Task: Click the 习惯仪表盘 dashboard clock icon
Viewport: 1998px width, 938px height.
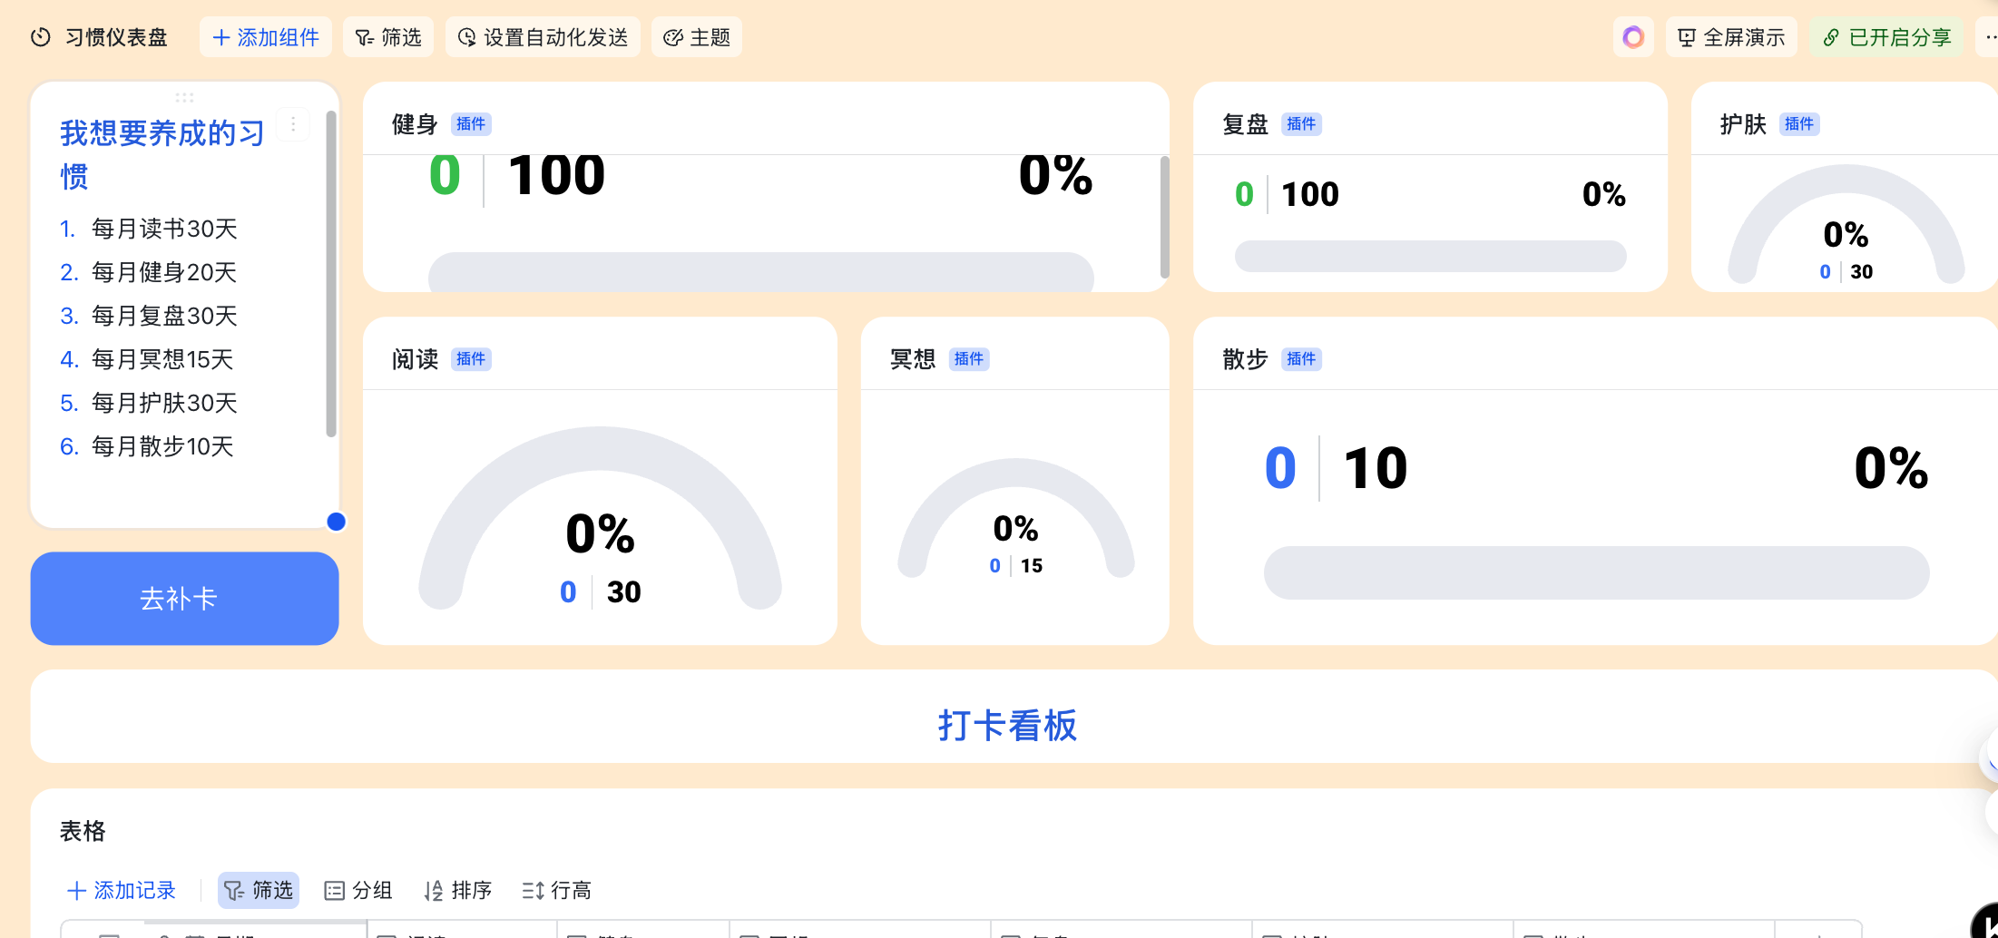Action: click(40, 37)
